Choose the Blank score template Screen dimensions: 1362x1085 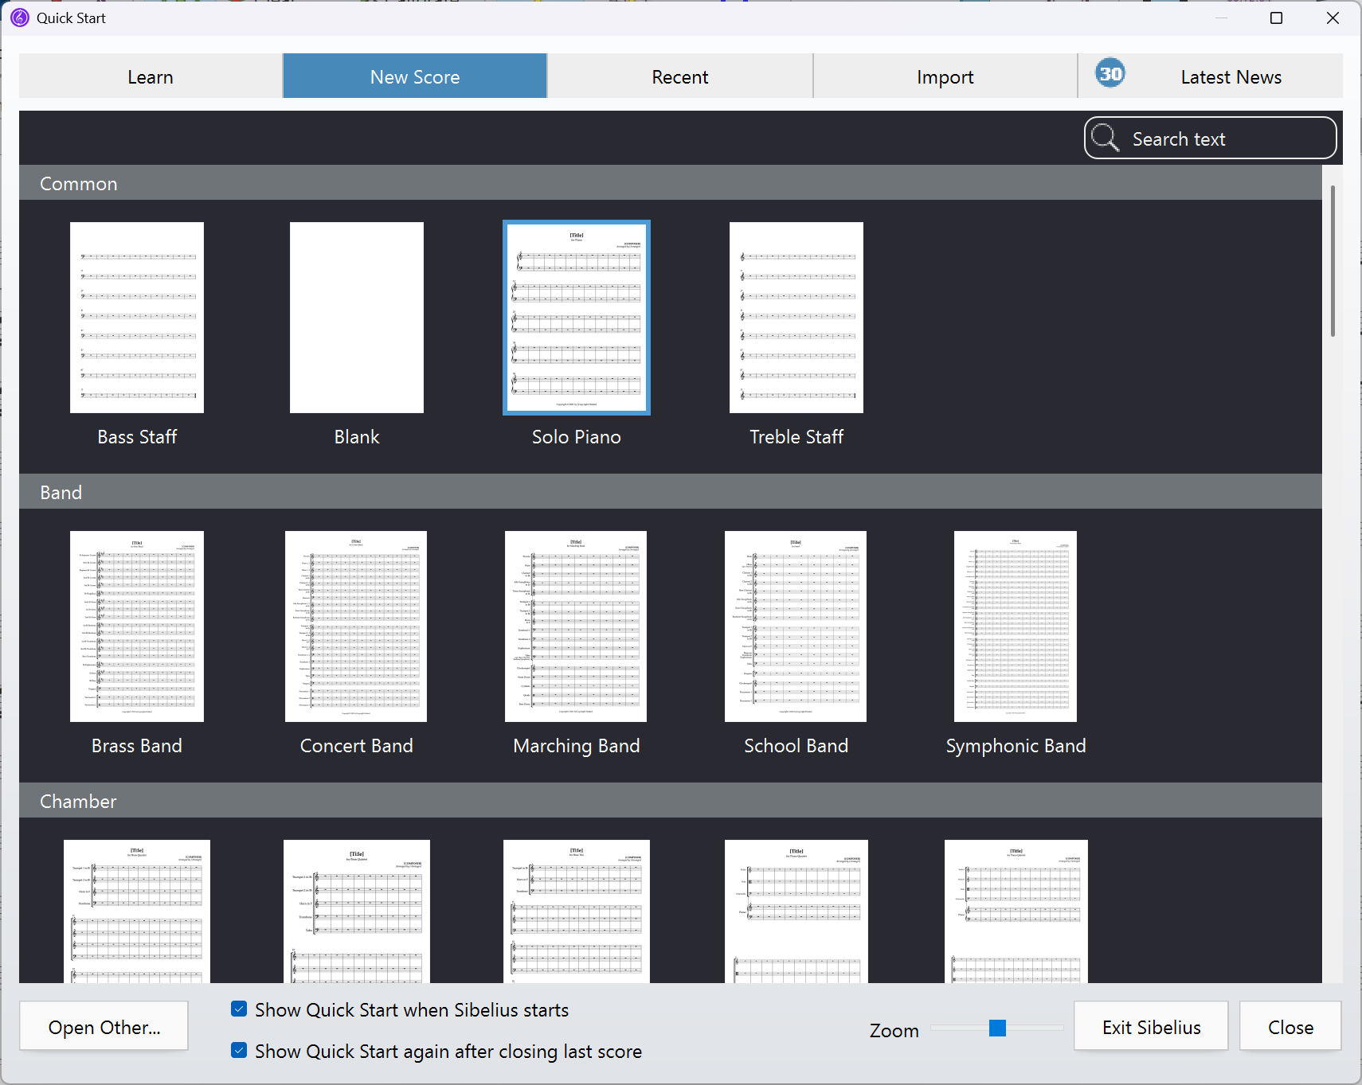pos(357,318)
